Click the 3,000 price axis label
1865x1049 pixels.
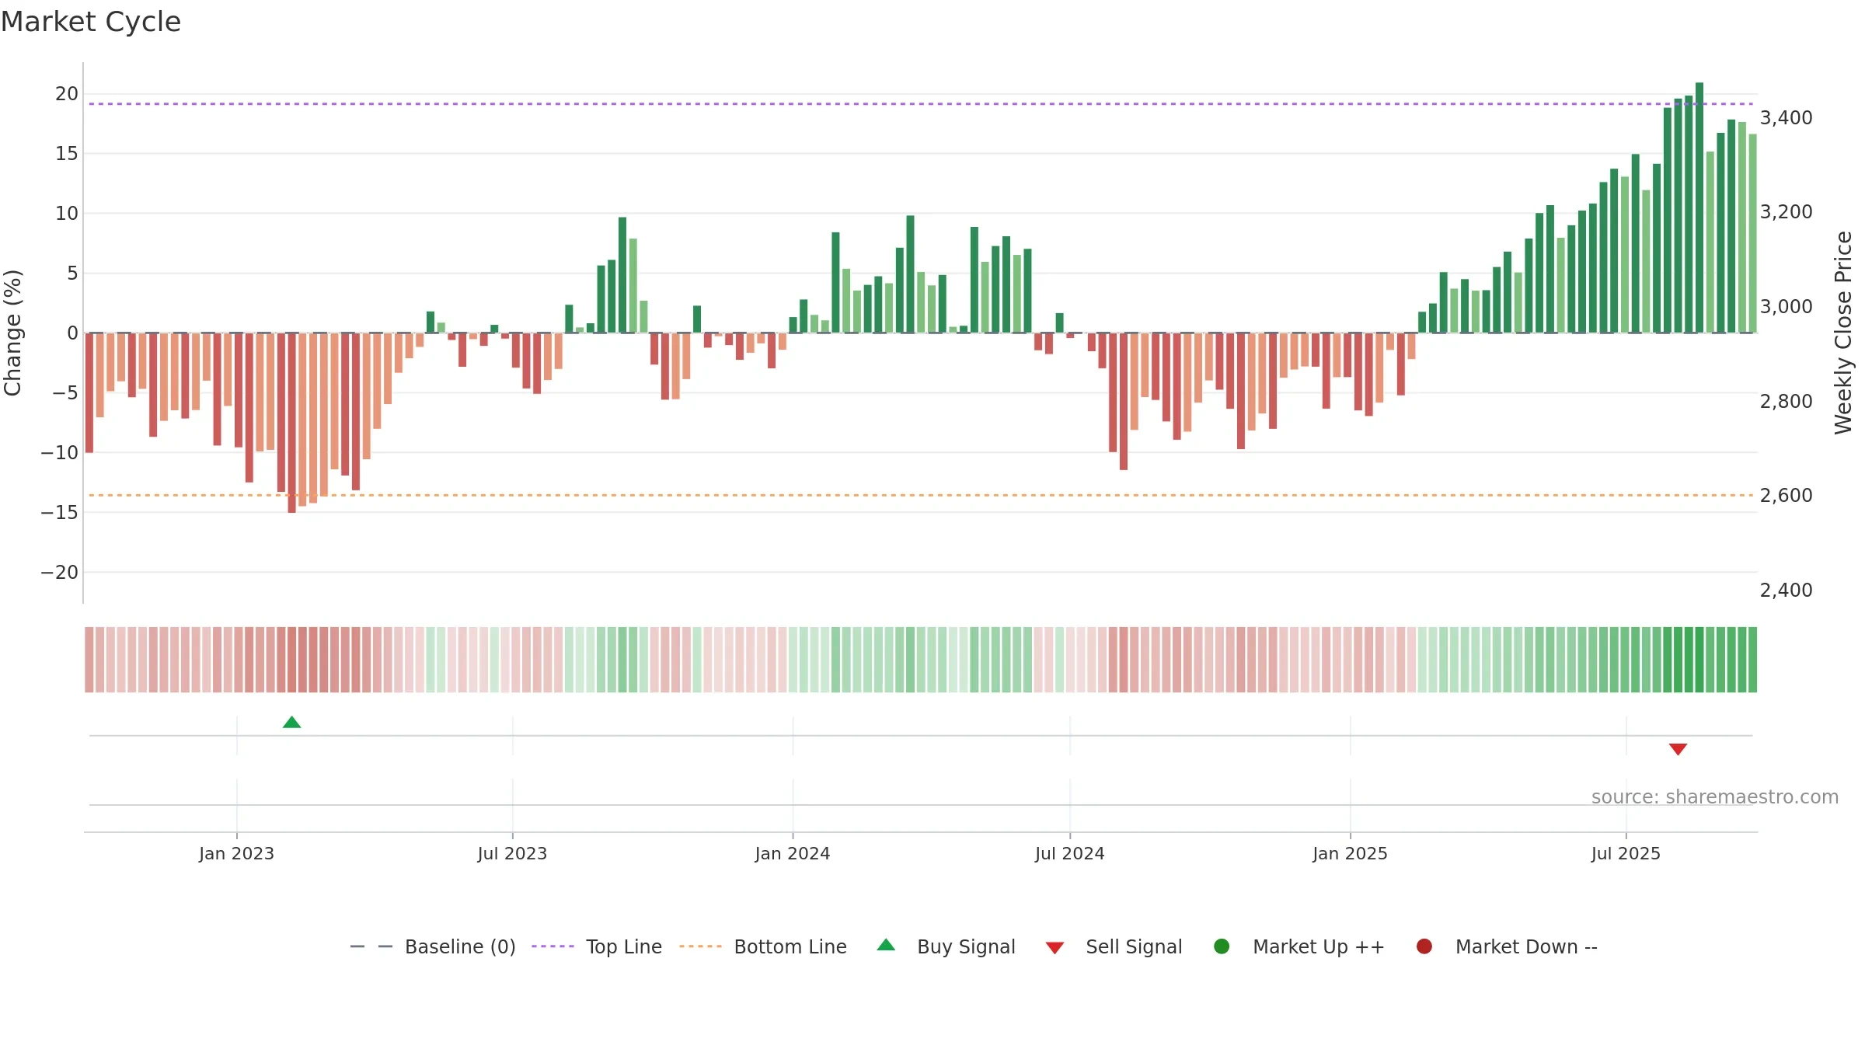1786,307
